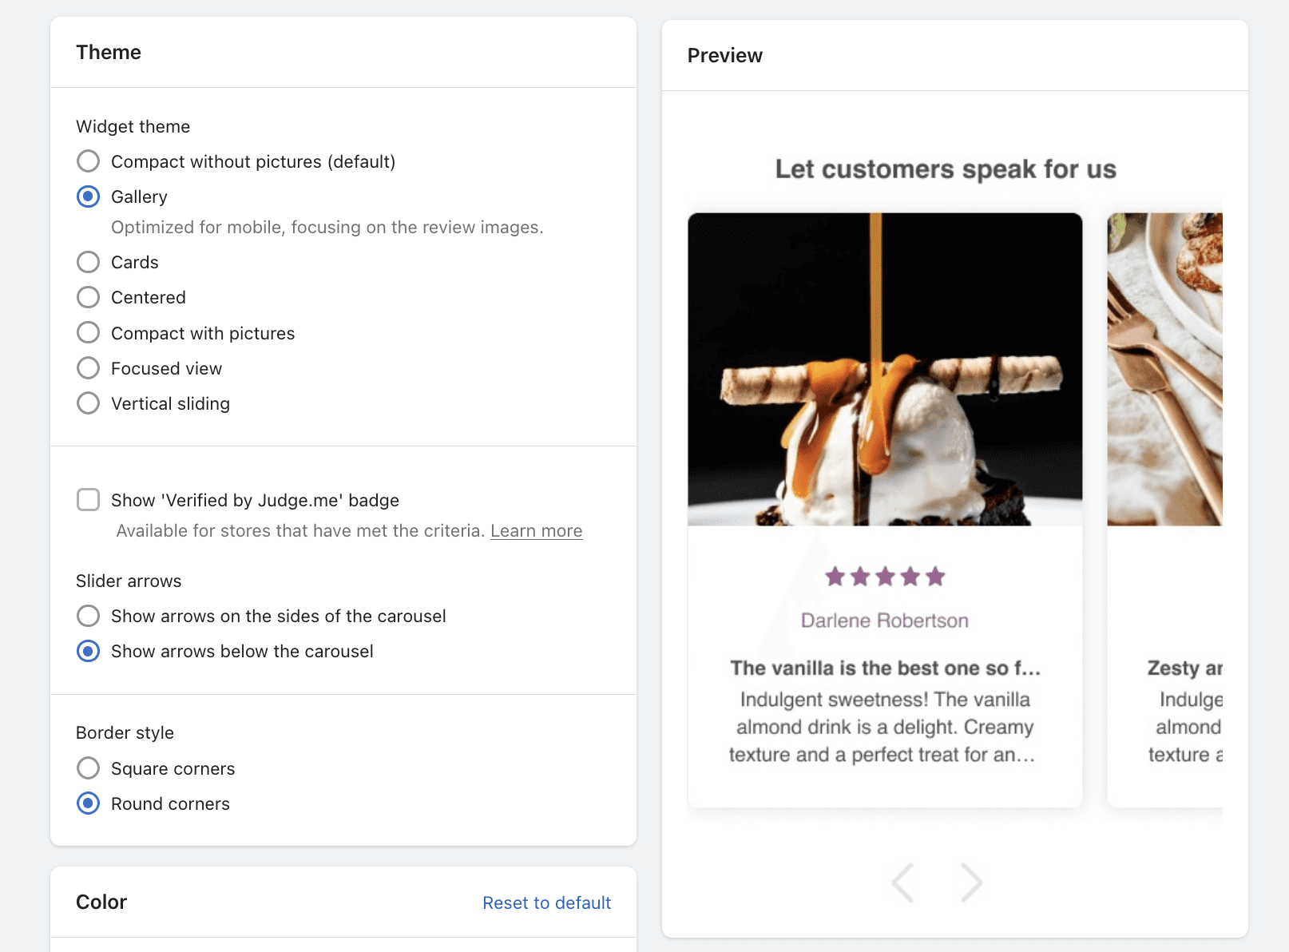Viewport: 1289px width, 952px height.
Task: Click the partially visible second review image
Action: 1164,369
